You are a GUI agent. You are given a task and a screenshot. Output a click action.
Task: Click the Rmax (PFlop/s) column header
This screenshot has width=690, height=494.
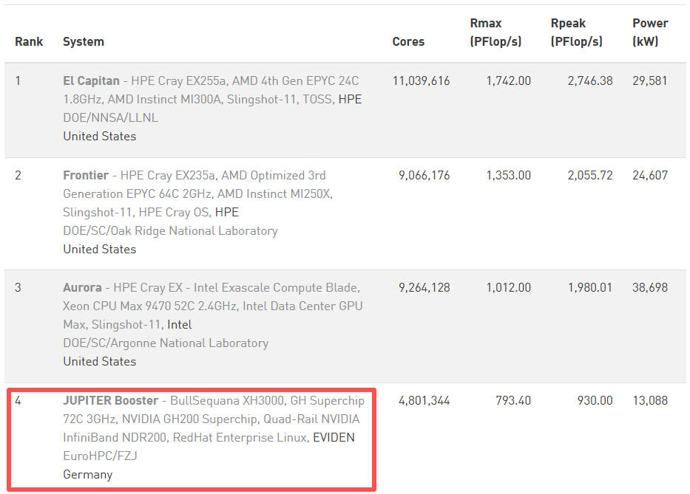[495, 32]
